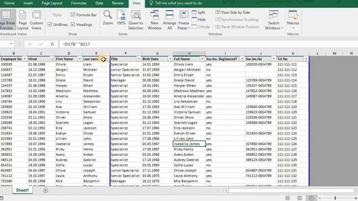
Task: Open Full Name filter dropdown
Action: click(x=202, y=59)
